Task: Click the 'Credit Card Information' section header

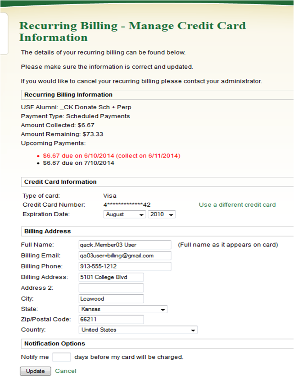Action: coord(60,182)
